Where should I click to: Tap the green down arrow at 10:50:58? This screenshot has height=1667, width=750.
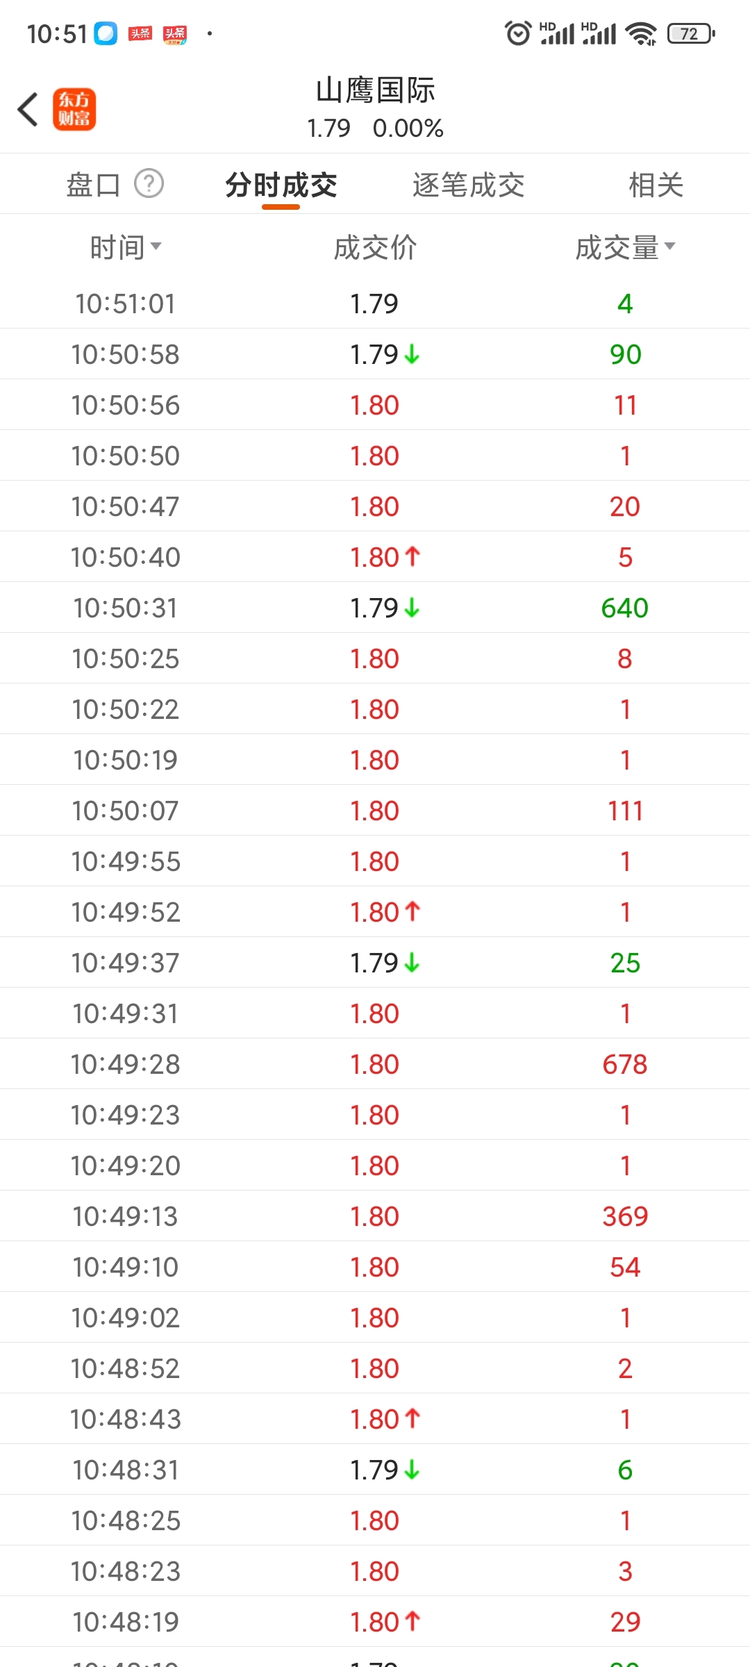[x=412, y=355]
